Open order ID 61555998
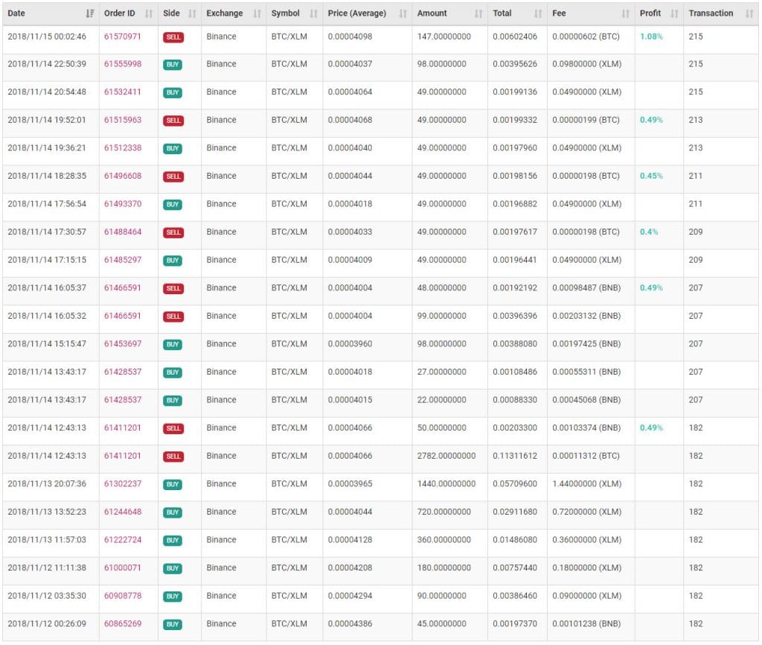Viewport: 762px width, 645px height. click(x=123, y=64)
